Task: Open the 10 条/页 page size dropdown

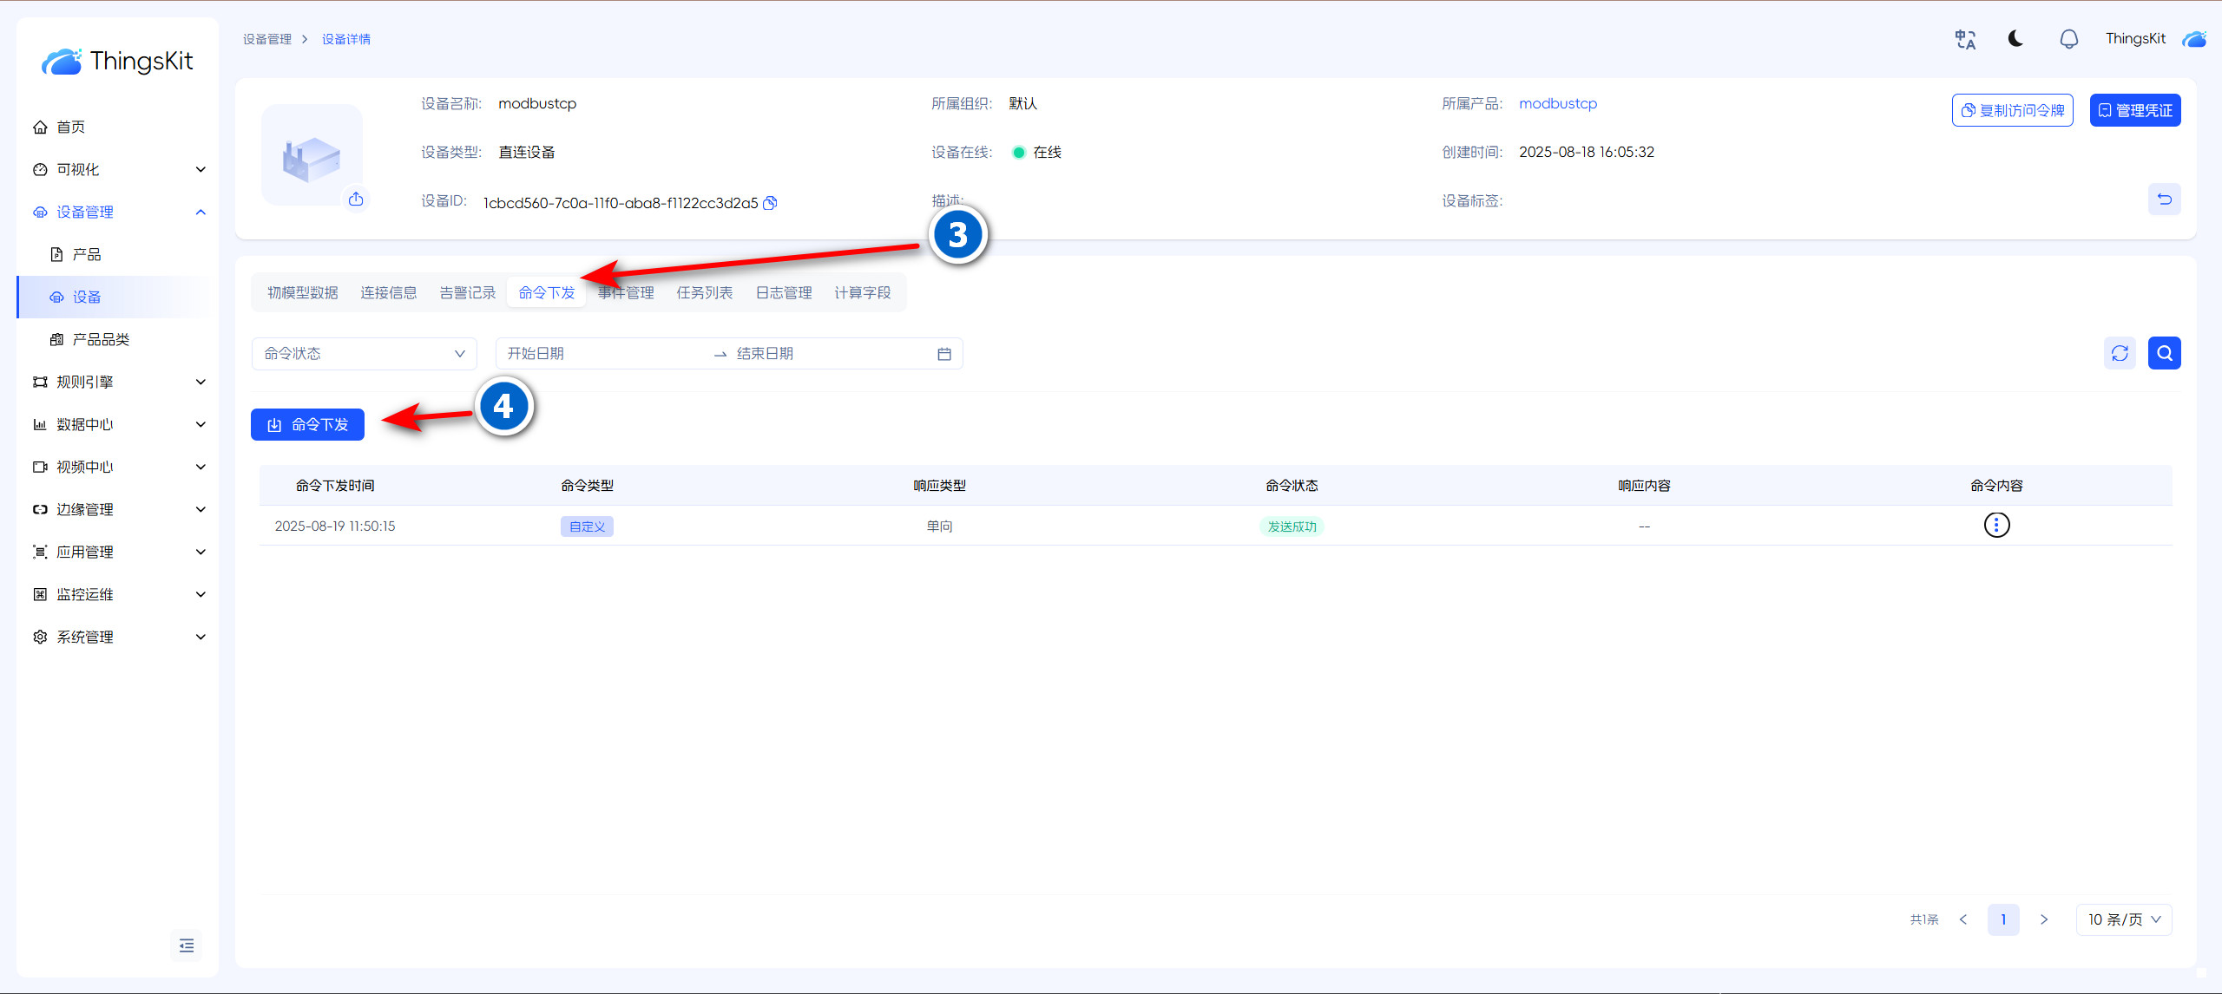Action: tap(2123, 919)
